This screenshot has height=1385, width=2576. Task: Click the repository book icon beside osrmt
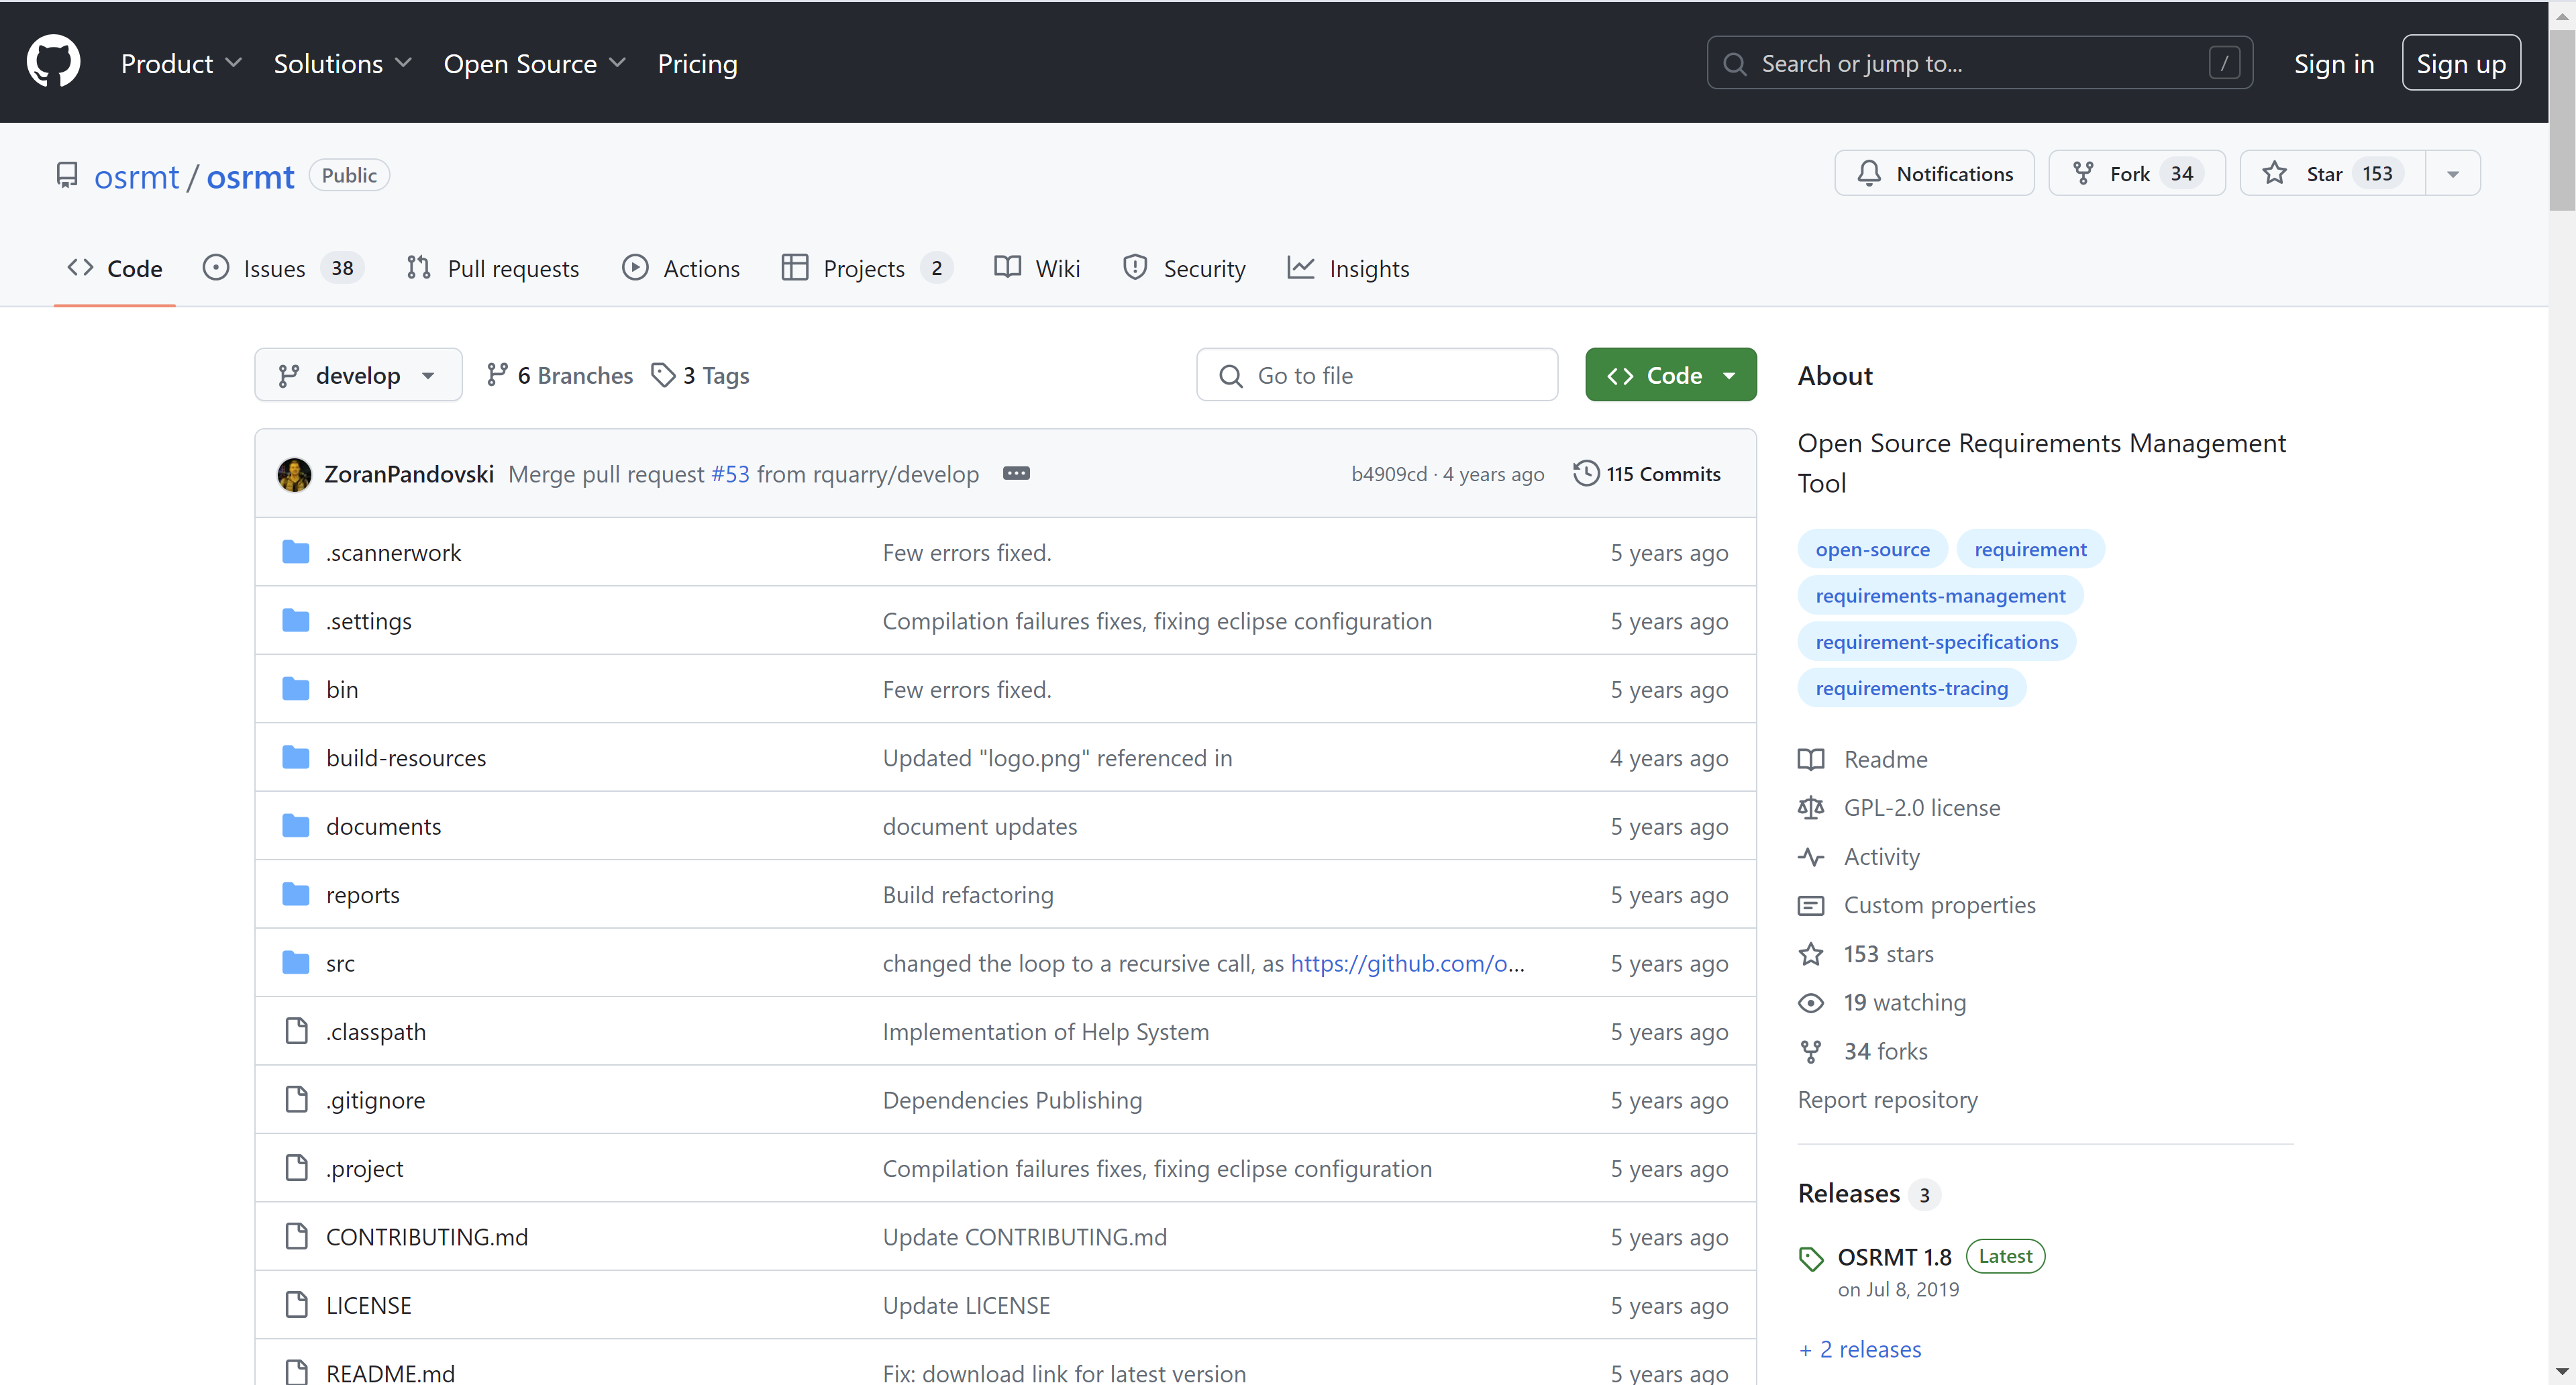pos(67,175)
